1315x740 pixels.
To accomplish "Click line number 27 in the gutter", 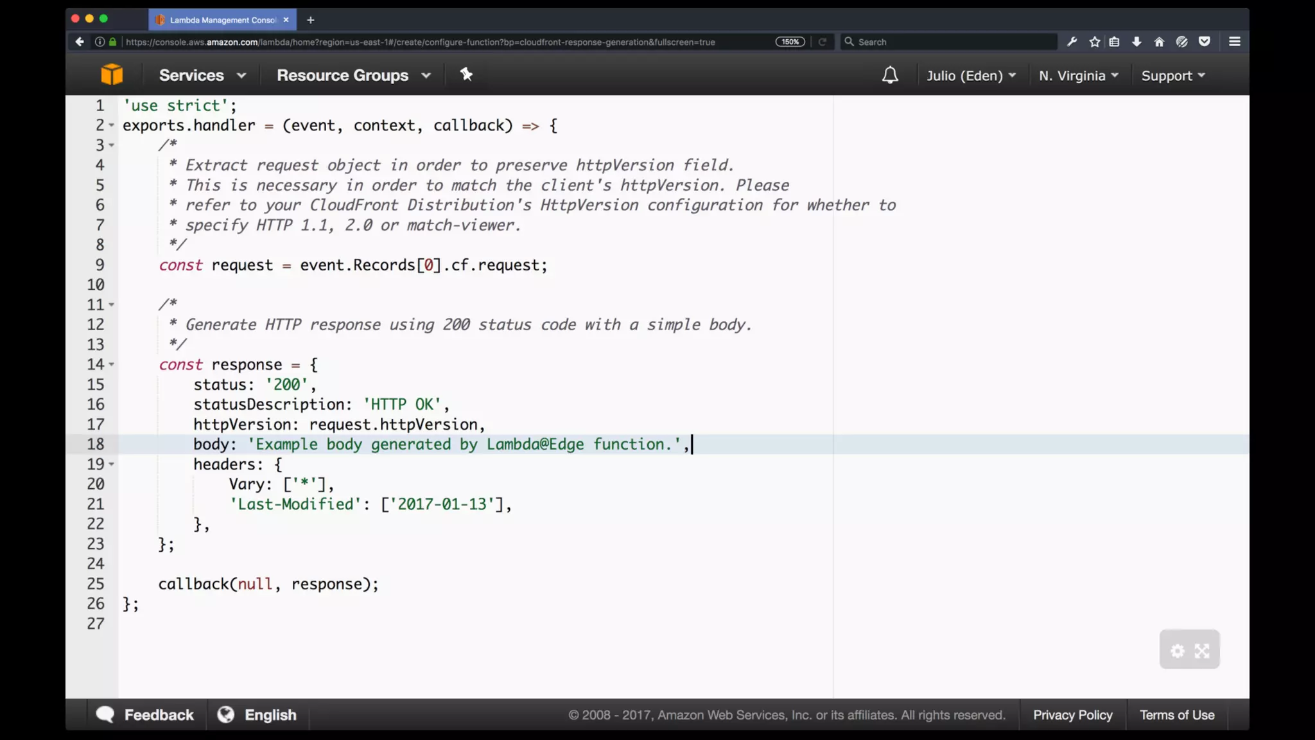I will (96, 624).
